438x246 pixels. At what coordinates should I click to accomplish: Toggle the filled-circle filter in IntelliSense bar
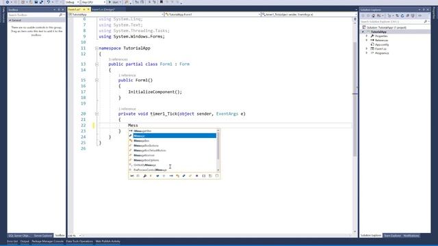click(197, 176)
